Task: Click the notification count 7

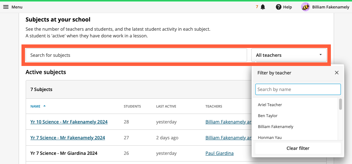Action: pos(257,7)
